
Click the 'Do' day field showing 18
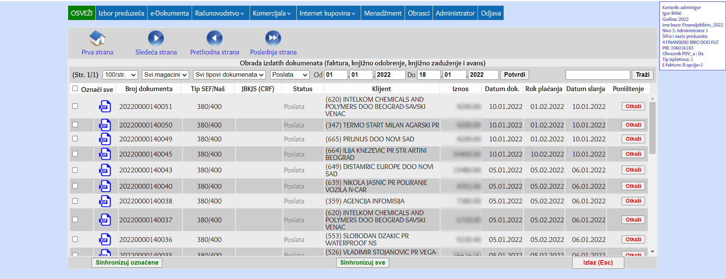429,75
